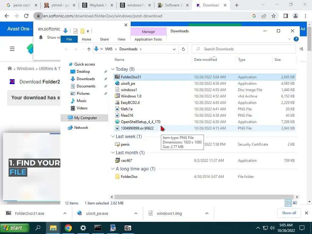Viewport: 312px width, 234px height.
Task: Click the Softonic hamburger menu icon
Action: point(12,49)
